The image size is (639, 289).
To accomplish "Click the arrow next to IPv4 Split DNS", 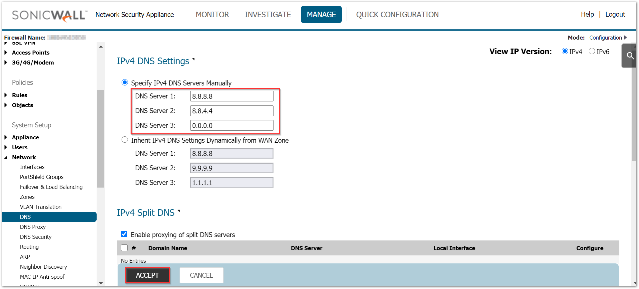I will [x=179, y=211].
